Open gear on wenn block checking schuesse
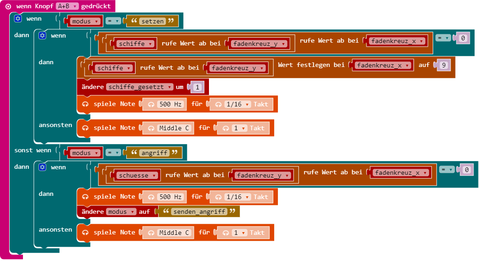 pyautogui.click(x=42, y=167)
